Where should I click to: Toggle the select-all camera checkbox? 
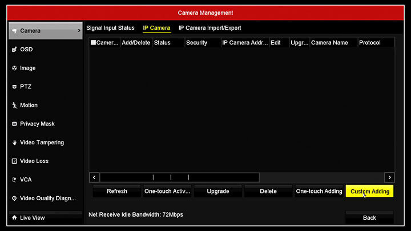[x=94, y=43]
